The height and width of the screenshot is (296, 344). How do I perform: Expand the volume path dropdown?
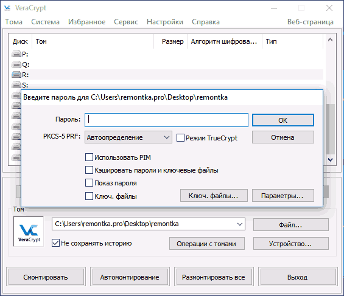click(239, 224)
